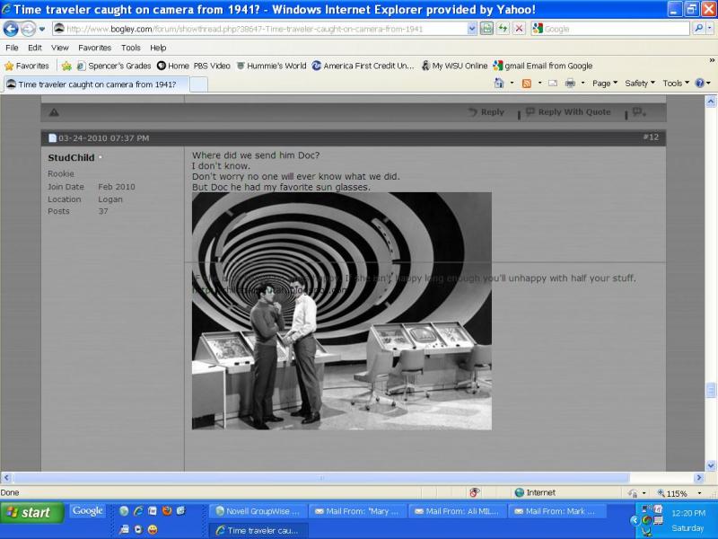The height and width of the screenshot is (539, 718).
Task: Open gmail Email from Google bookmark
Action: [x=543, y=66]
